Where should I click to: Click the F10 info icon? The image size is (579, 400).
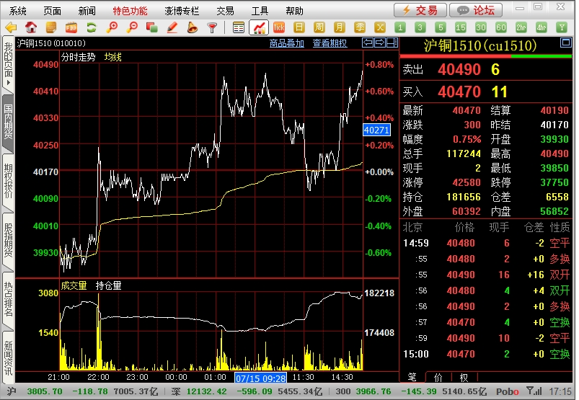pos(71,27)
